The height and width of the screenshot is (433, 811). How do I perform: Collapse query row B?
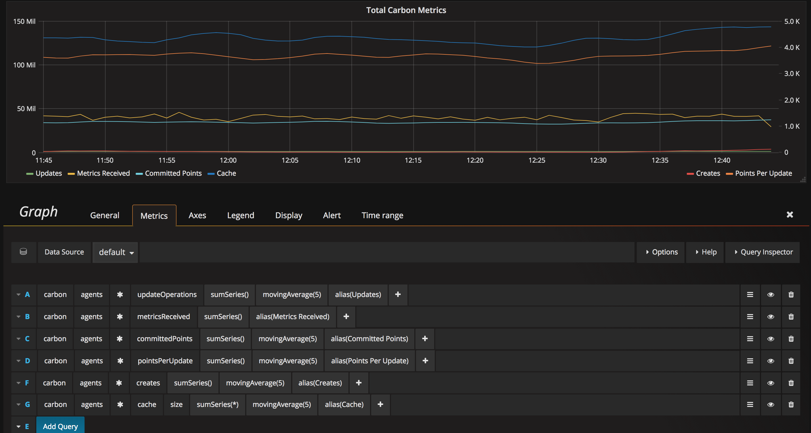18,317
